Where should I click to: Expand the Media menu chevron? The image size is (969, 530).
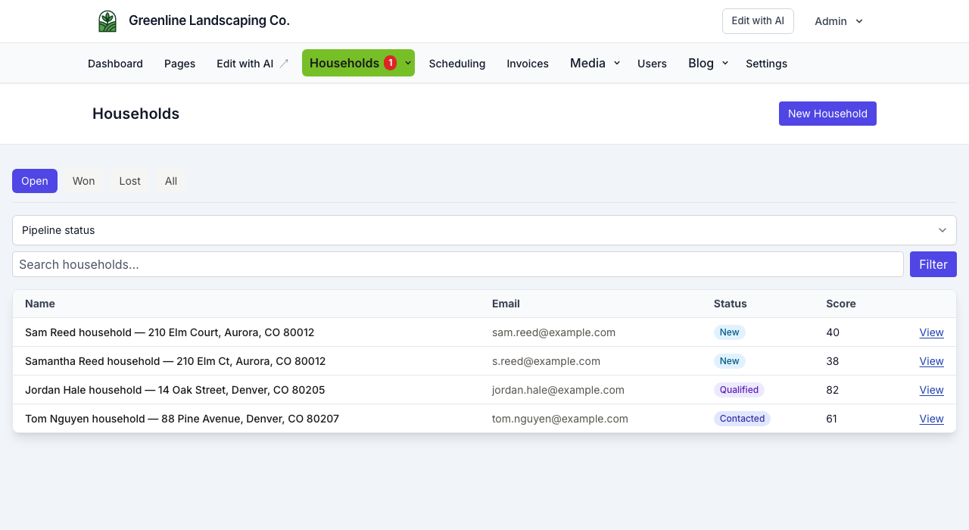tap(617, 63)
